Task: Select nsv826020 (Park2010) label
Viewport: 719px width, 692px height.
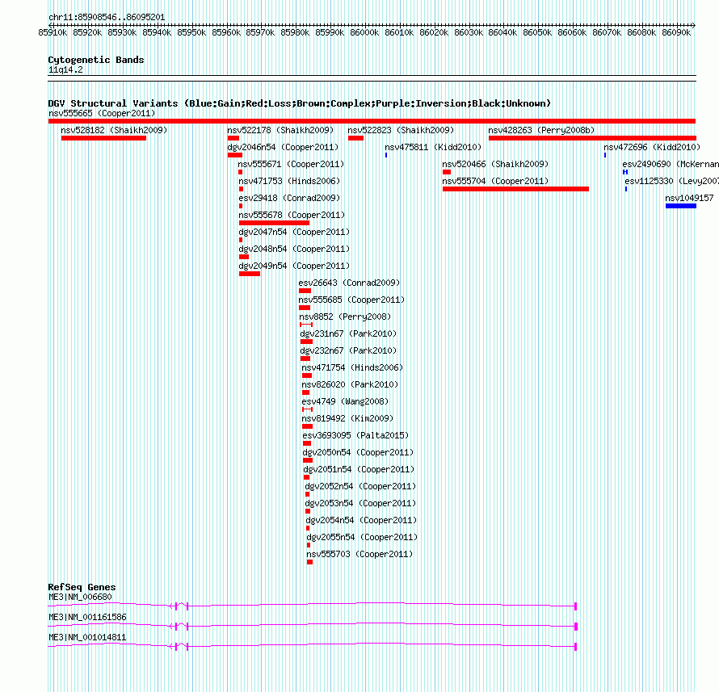Action: pyautogui.click(x=350, y=384)
